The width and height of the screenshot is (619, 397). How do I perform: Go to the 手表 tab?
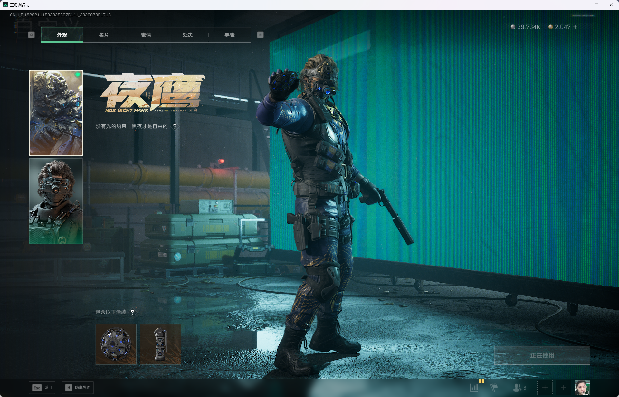coord(229,35)
